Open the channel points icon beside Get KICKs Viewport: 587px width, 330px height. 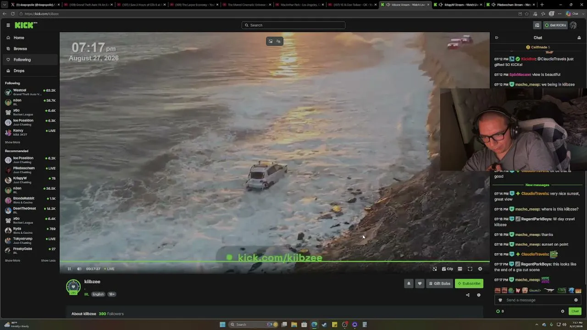pos(537,25)
